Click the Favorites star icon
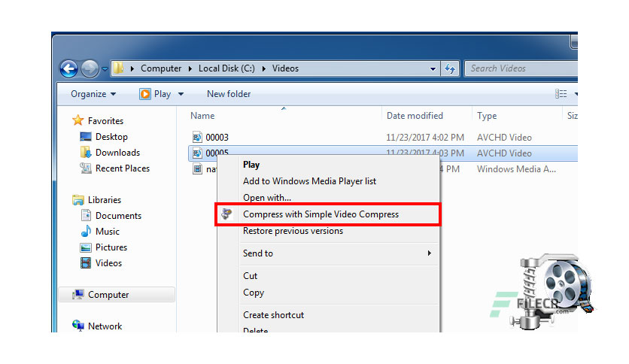This screenshot has height=364, width=629. coord(77,120)
